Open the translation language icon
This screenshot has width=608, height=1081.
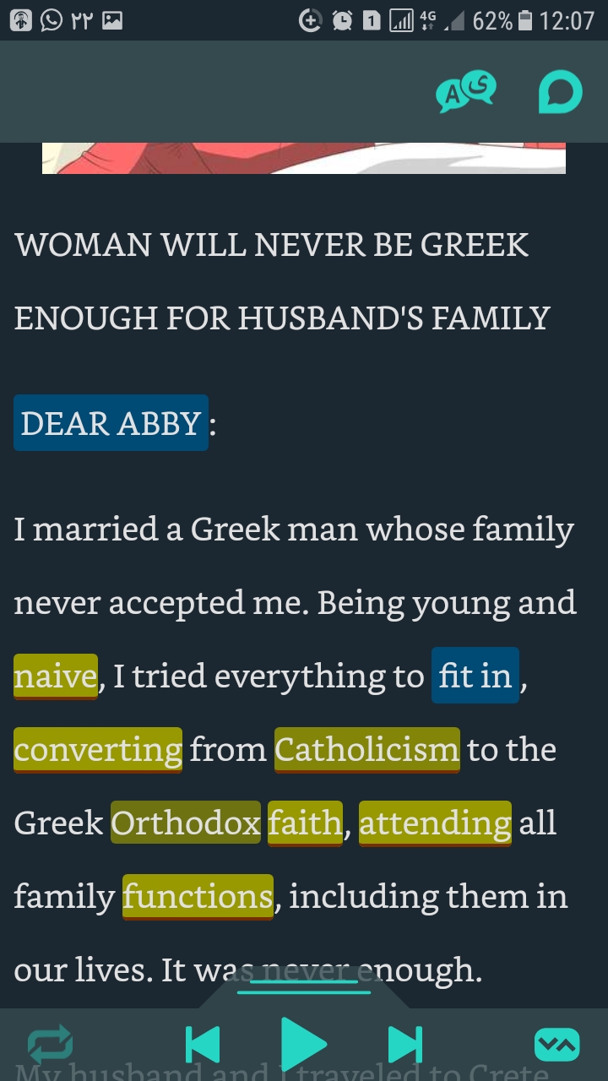(x=465, y=92)
